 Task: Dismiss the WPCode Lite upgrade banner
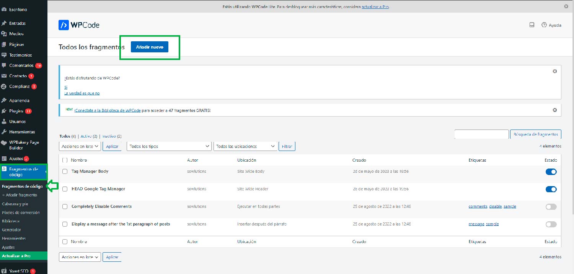click(566, 6)
